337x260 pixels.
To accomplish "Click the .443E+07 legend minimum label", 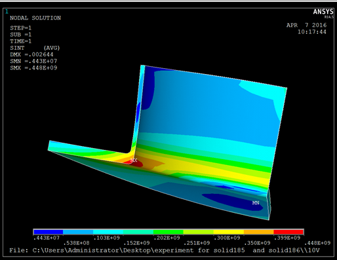I will 47,238.
